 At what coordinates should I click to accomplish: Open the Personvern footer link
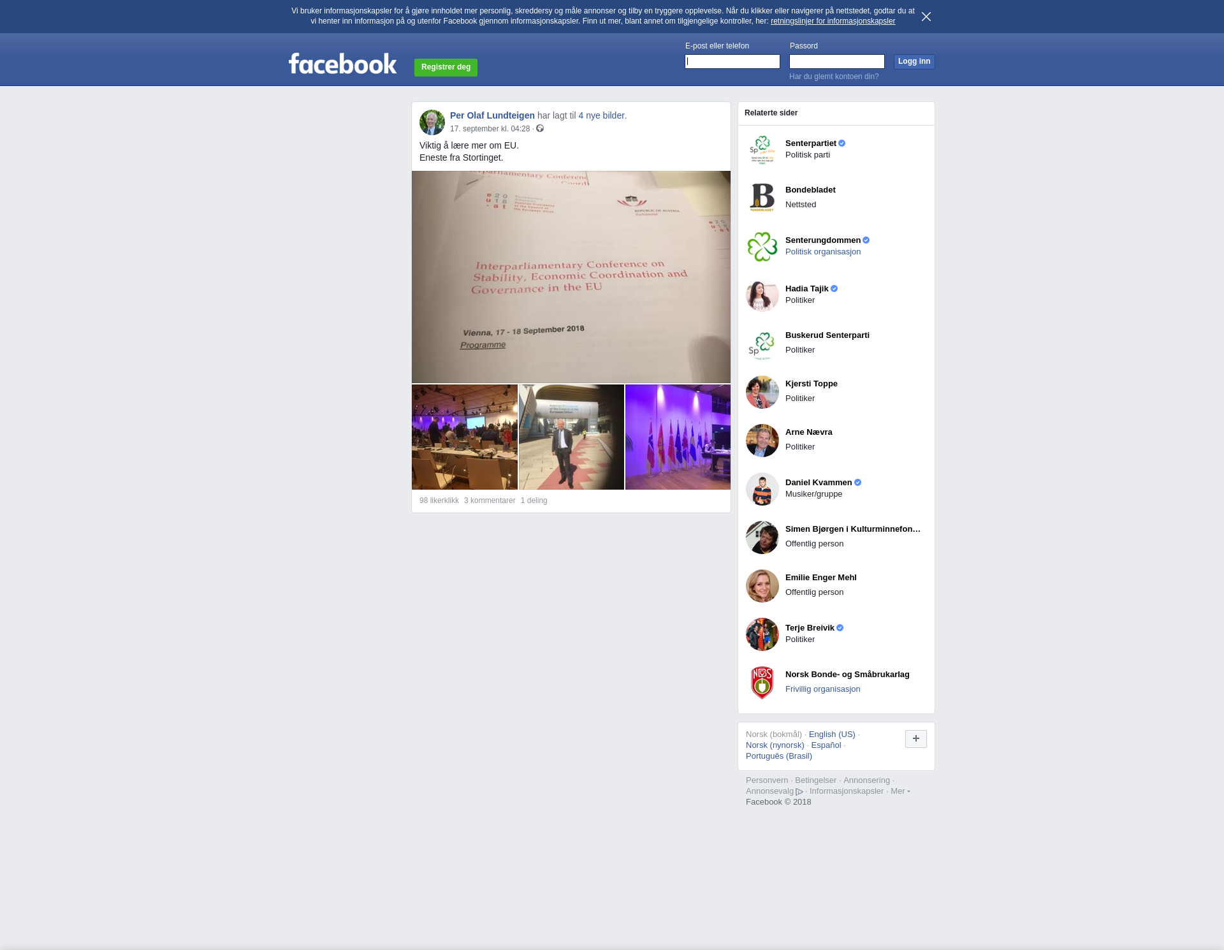(x=767, y=780)
